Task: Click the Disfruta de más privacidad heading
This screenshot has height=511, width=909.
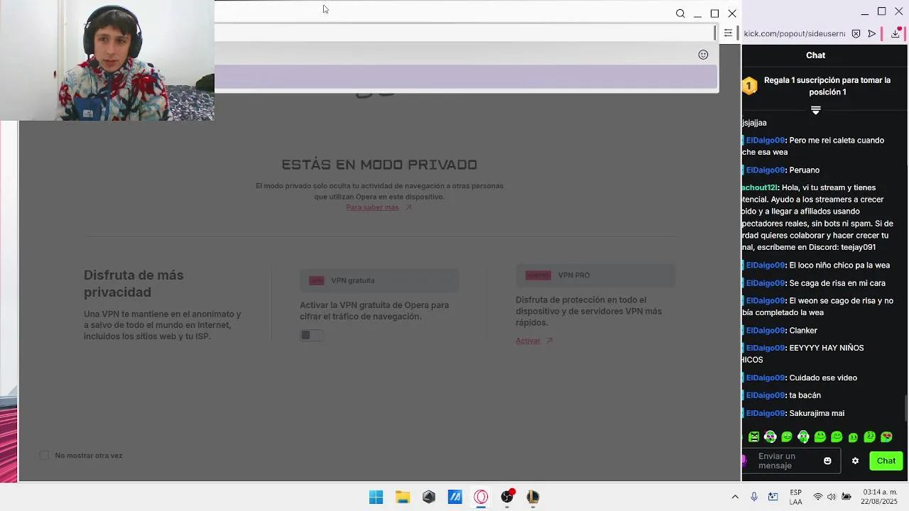Action: pos(134,284)
